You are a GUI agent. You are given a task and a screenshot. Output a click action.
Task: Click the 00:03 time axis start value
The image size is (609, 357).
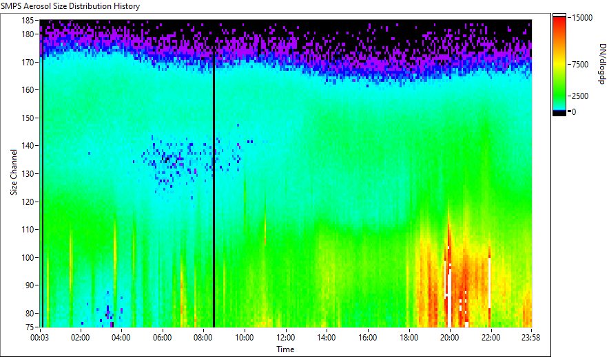40,338
